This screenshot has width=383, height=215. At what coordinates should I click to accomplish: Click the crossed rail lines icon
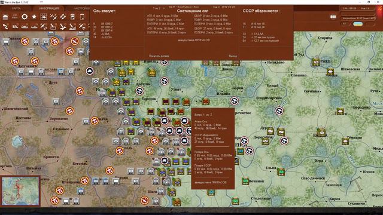click(53, 17)
